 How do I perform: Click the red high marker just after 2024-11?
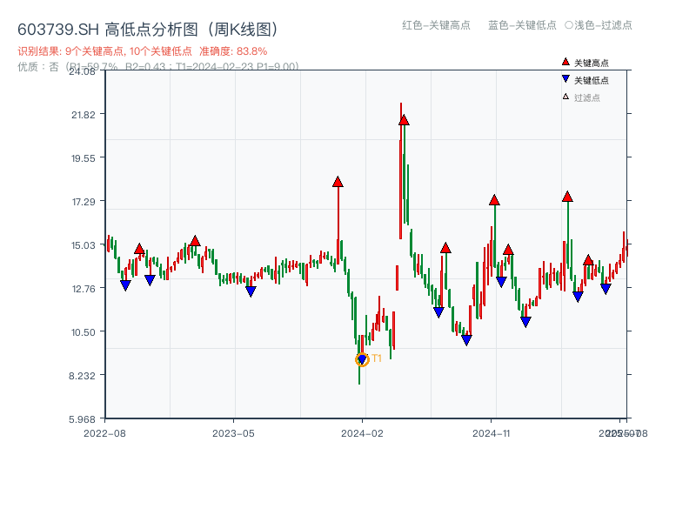tap(494, 200)
